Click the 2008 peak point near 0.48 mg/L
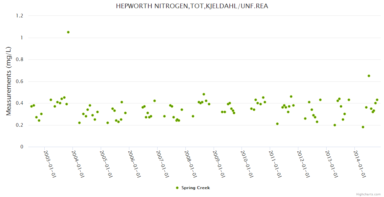Screen dimensions: 384x197 (x=204, y=94)
